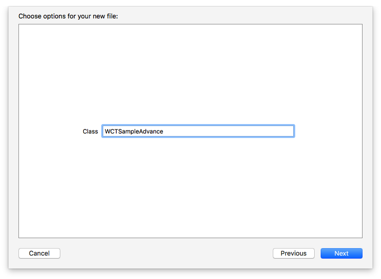
Task: Abort file creation with Cancel
Action: tap(39, 253)
